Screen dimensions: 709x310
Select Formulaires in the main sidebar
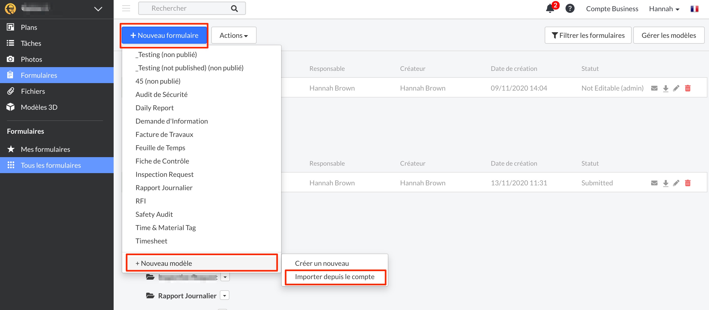[57, 75]
